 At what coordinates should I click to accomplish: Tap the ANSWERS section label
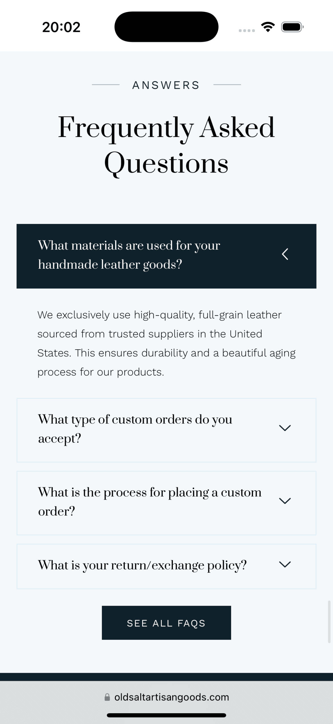(166, 85)
